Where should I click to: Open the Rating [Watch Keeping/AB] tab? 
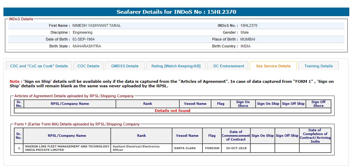(x=176, y=66)
